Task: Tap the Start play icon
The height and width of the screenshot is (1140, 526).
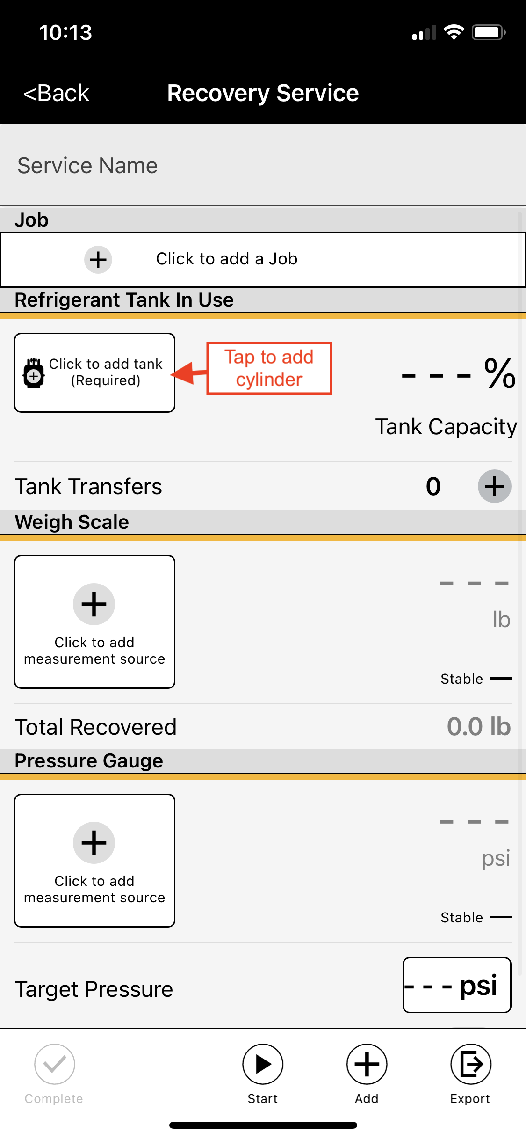Action: tap(262, 1064)
